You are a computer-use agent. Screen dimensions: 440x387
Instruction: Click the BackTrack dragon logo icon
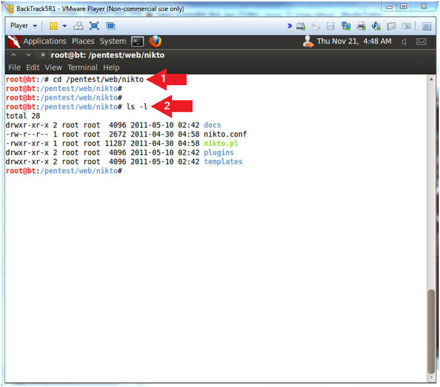pyautogui.click(x=14, y=42)
